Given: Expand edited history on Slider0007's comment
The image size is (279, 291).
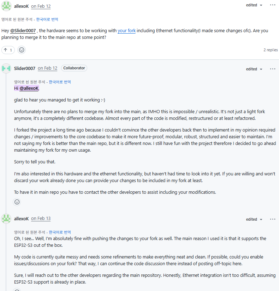Looking at the screenshot, I should [x=254, y=69].
